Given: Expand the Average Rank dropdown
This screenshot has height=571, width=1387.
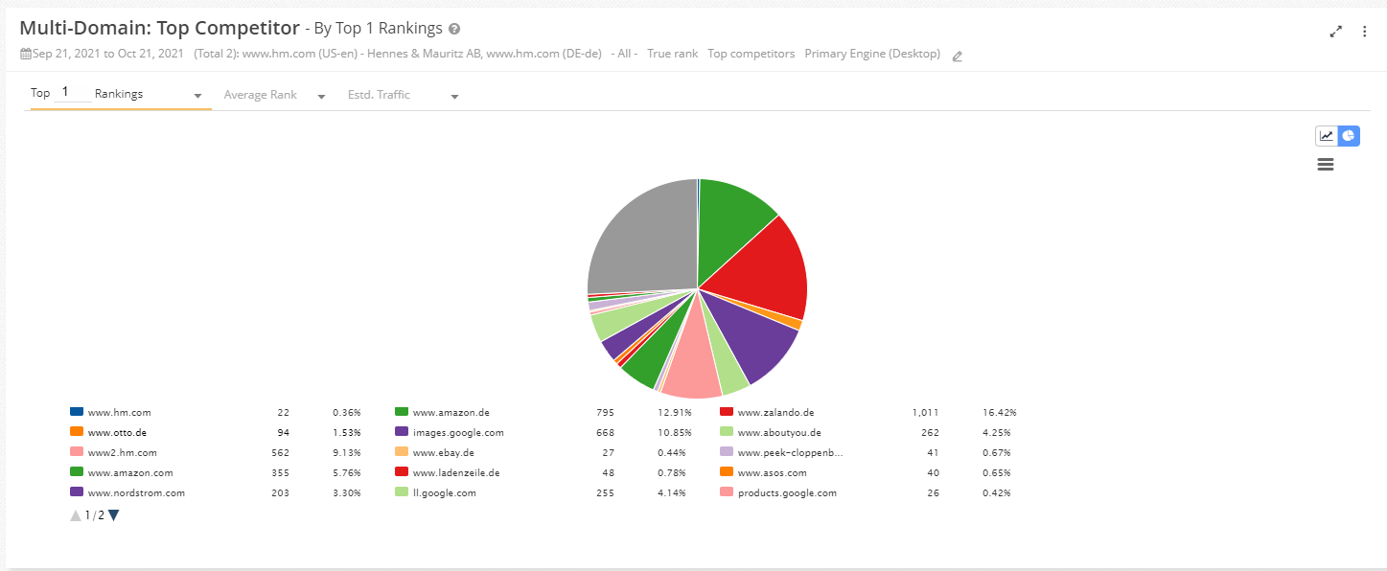Looking at the screenshot, I should pyautogui.click(x=321, y=96).
